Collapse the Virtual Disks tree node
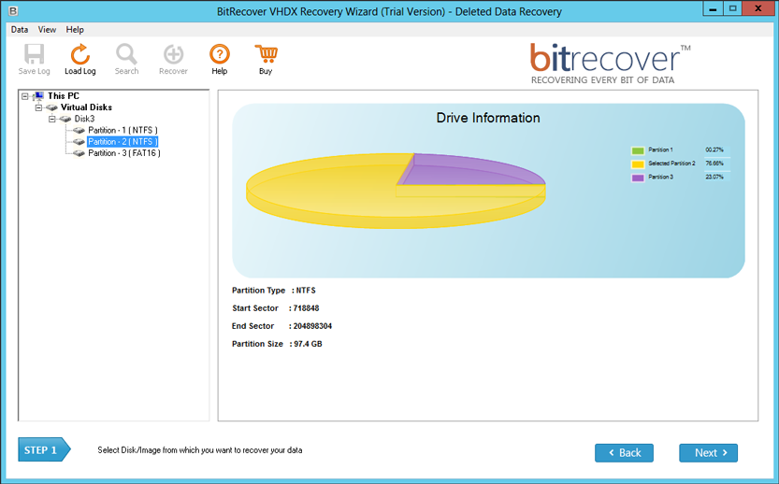Screen dimensions: 779x484 click(x=38, y=107)
